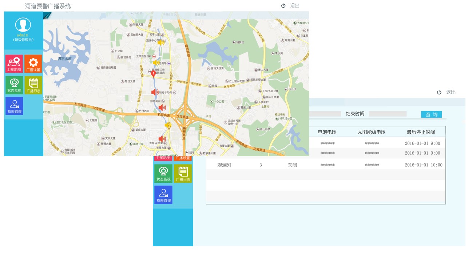This screenshot has height=255, width=472.
Task: Select the yellow speaker marker near 观澜中心花园
Action: click(x=160, y=42)
